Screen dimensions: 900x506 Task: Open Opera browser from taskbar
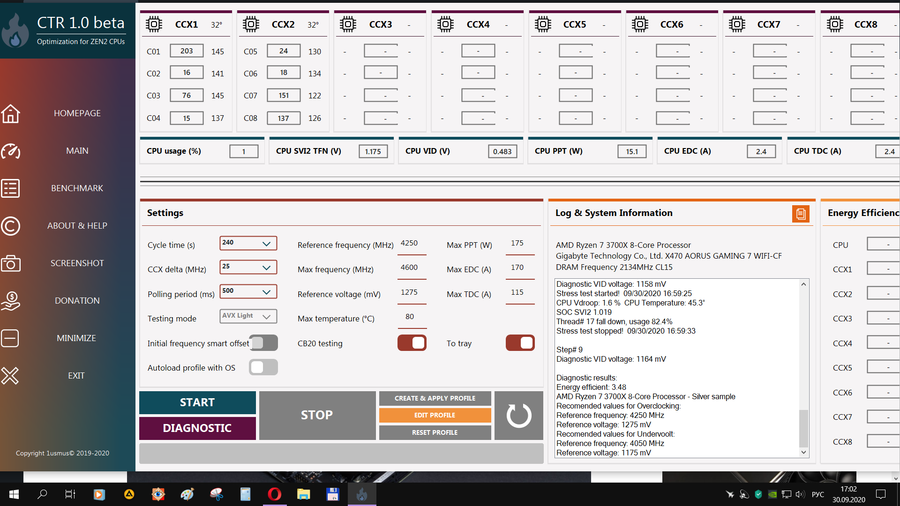(x=275, y=494)
